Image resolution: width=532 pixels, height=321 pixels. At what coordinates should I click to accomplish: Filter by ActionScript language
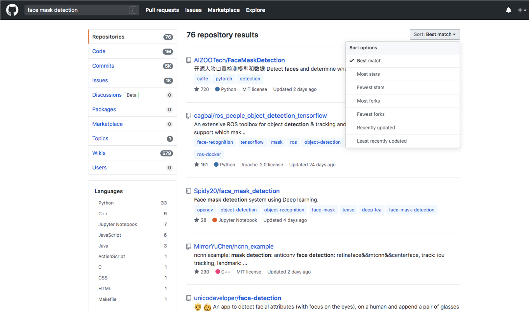[x=133, y=256]
